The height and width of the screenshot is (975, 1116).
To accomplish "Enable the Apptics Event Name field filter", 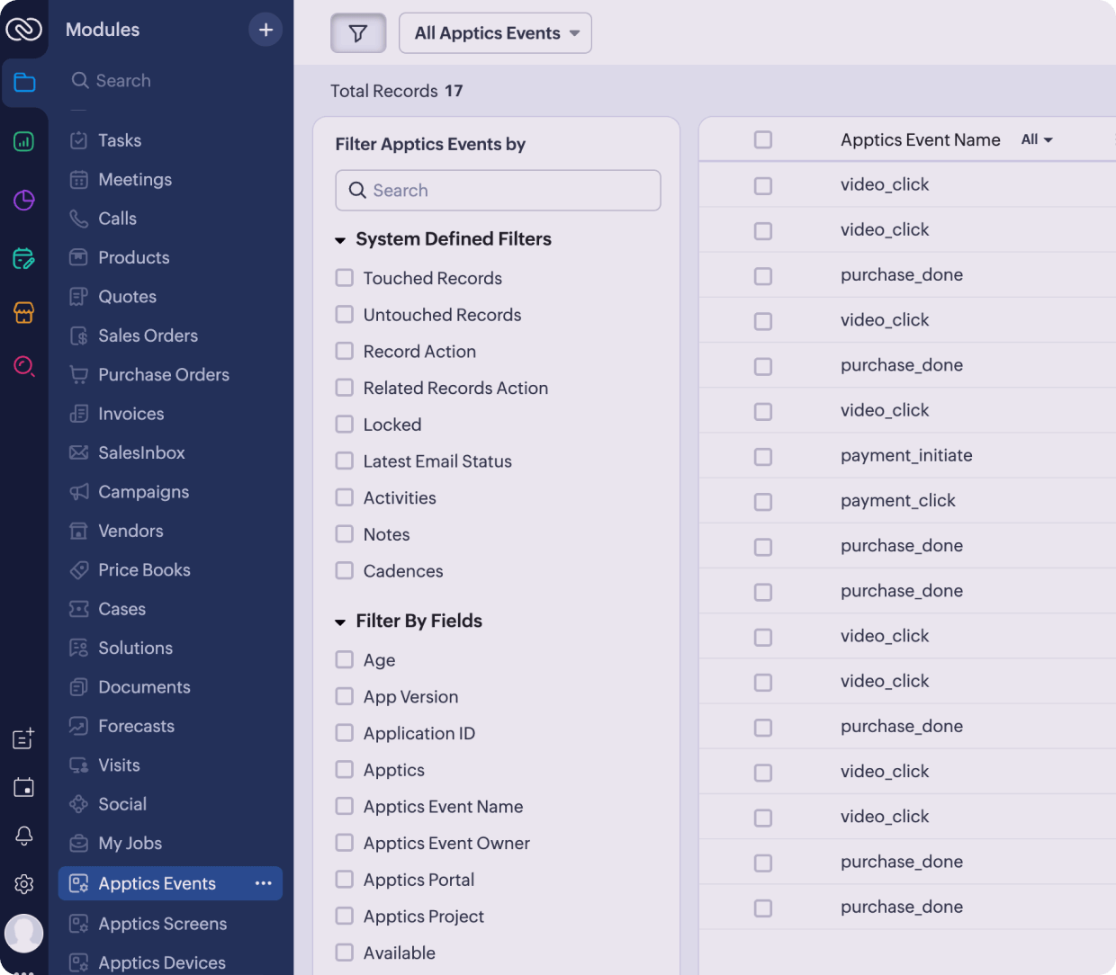I will (344, 807).
